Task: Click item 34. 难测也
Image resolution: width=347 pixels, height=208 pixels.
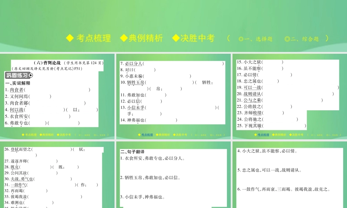Action: [x=14, y=203]
